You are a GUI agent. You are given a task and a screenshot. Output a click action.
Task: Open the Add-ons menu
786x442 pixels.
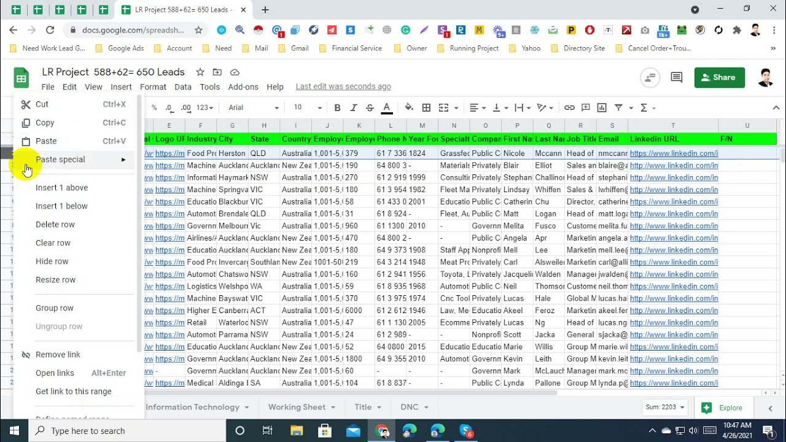[x=243, y=87]
